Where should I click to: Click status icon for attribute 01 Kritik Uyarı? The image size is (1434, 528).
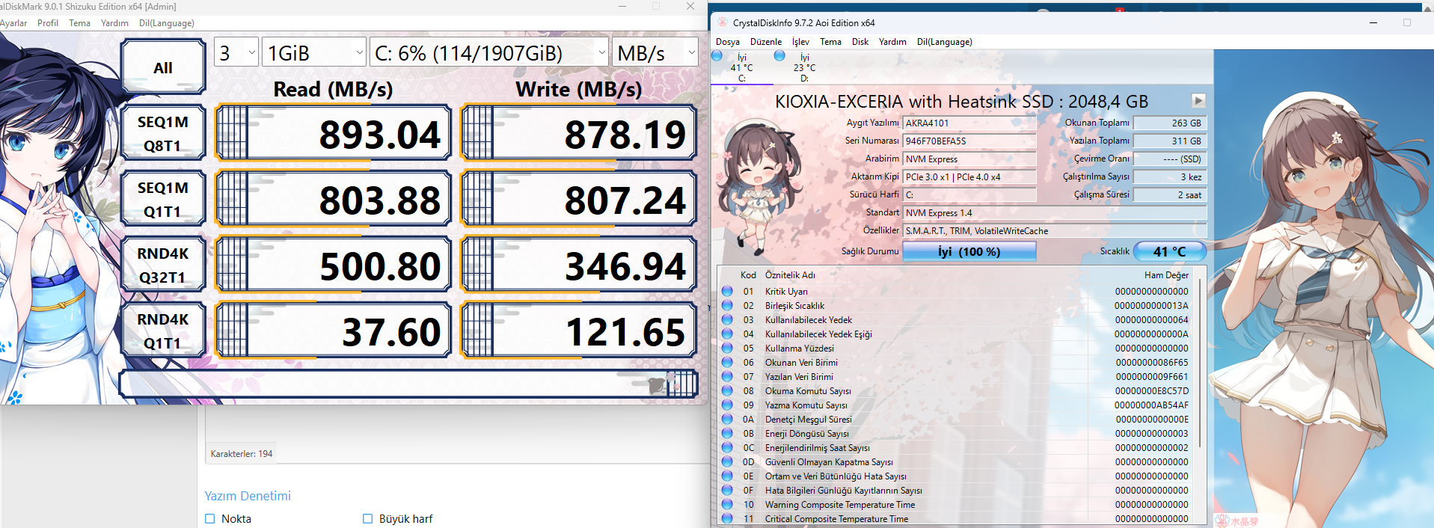tap(727, 291)
